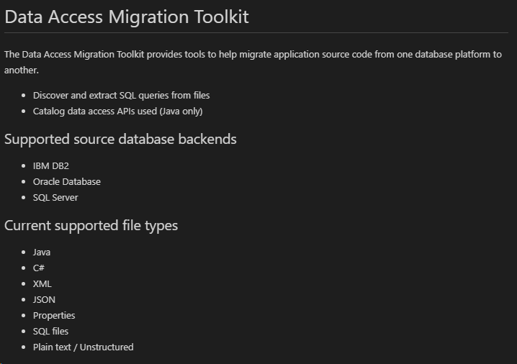Select the C# file type entry
The width and height of the screenshot is (517, 364).
[x=39, y=268]
